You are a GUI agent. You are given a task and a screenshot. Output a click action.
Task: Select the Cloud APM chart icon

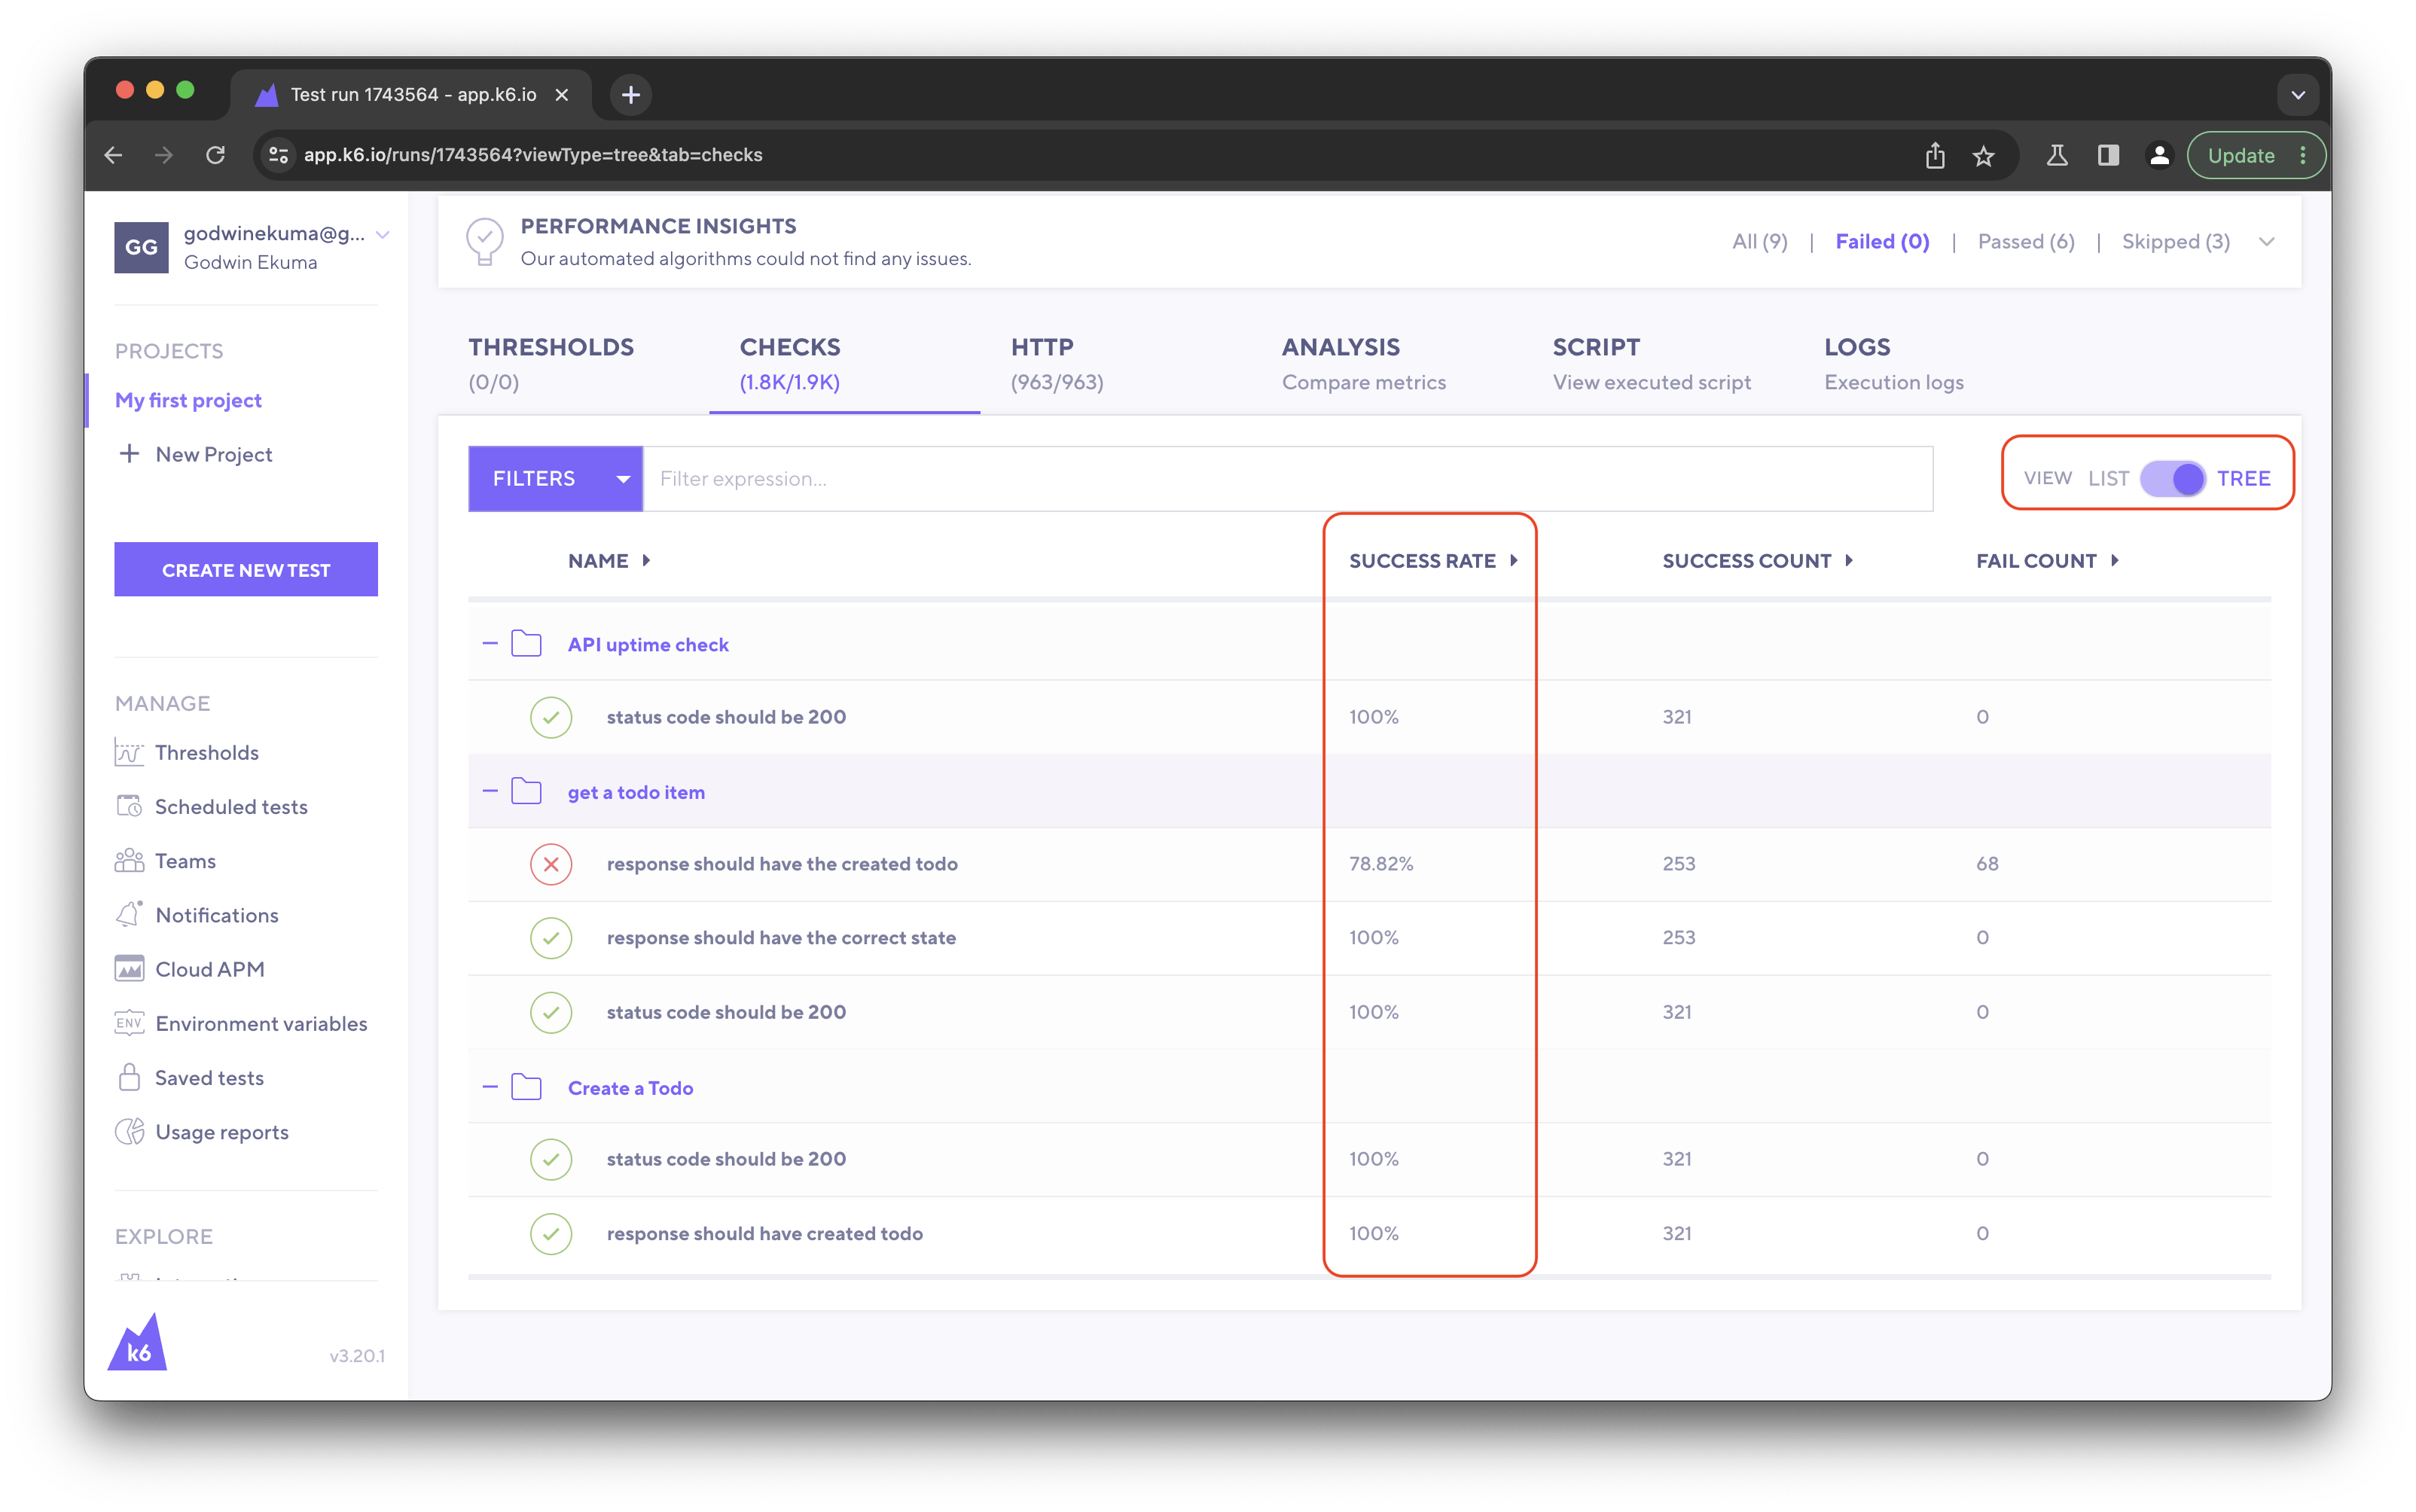pos(130,968)
